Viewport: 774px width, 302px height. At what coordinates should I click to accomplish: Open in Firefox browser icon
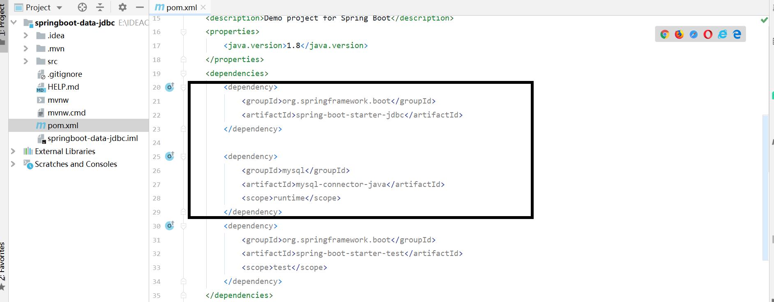click(679, 35)
